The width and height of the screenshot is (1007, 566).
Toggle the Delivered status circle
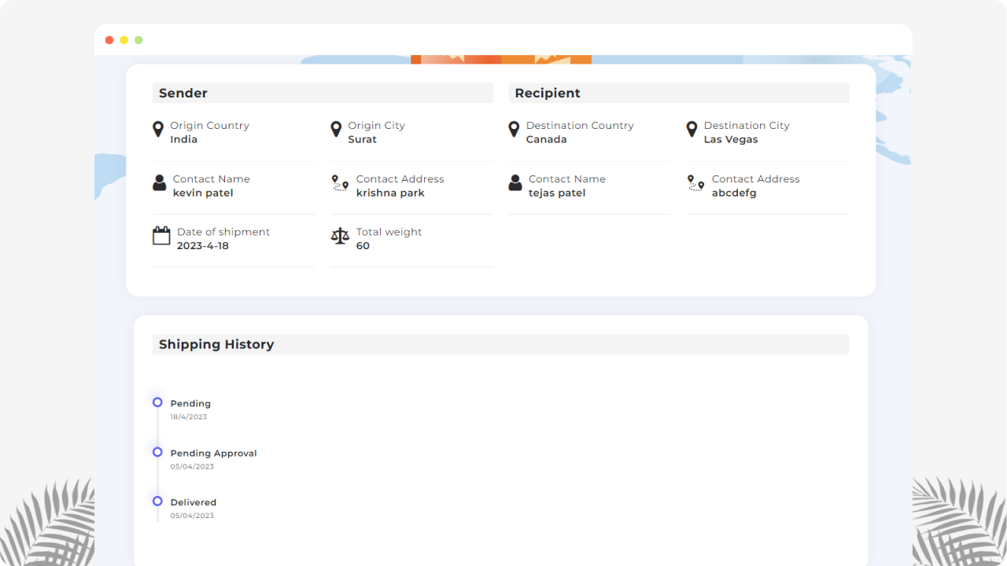157,502
